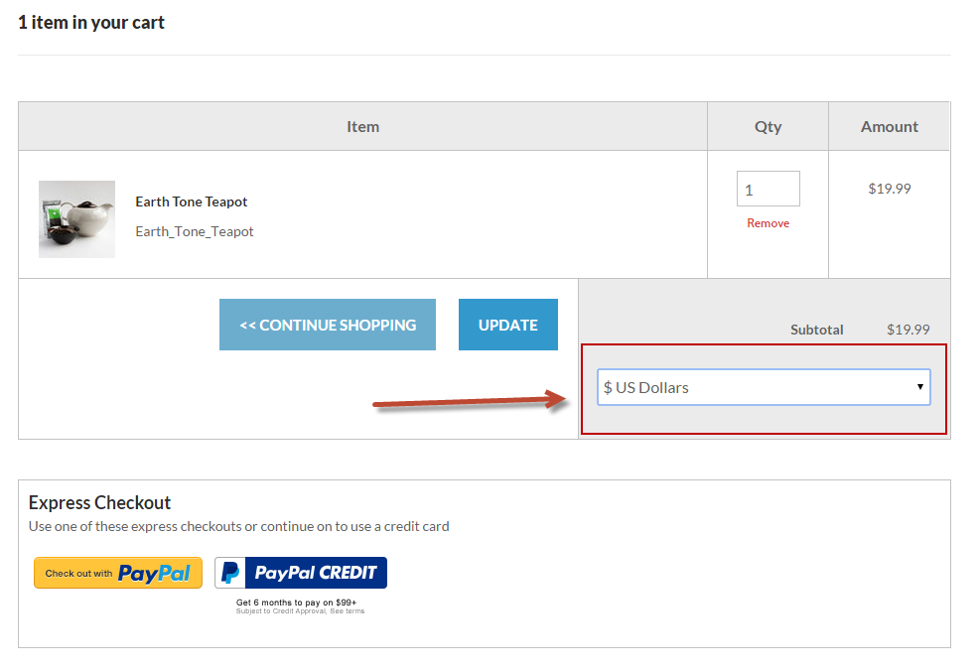Click the Earth Tone Teapot thumbnail
This screenshot has width=980, height=671.
(76, 219)
